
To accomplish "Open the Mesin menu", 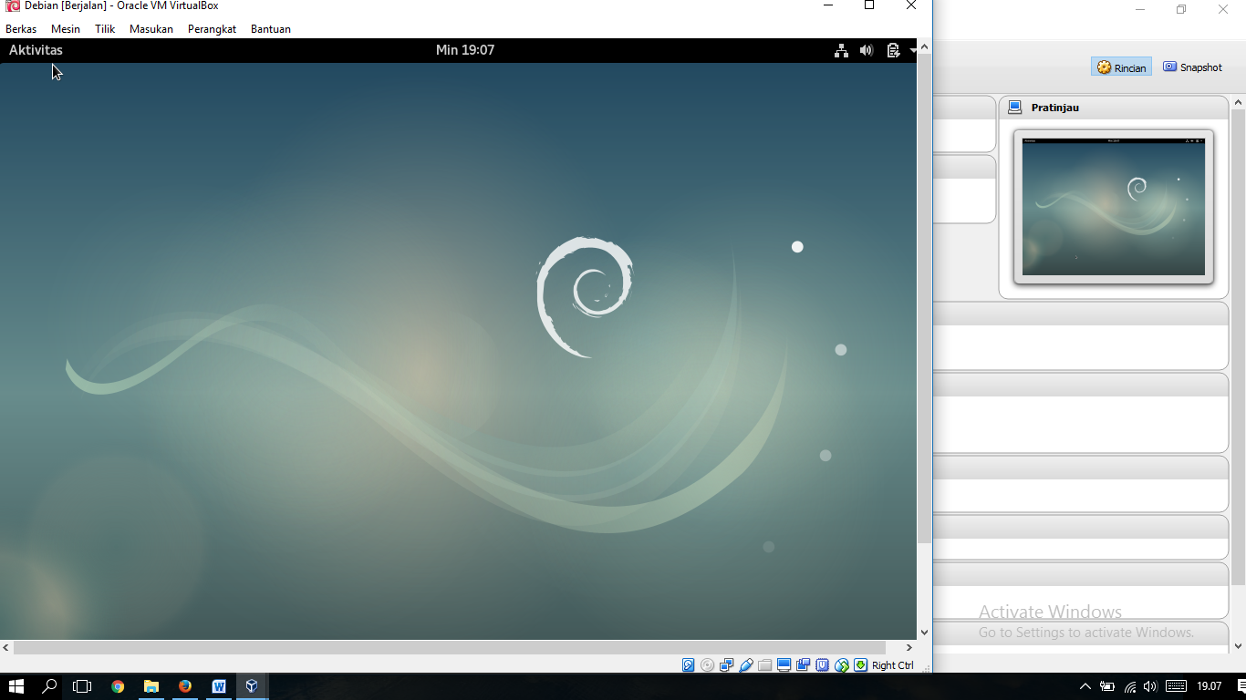I will coord(65,28).
